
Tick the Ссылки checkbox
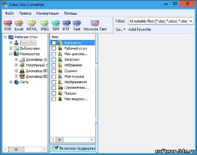[x=54, y=71]
